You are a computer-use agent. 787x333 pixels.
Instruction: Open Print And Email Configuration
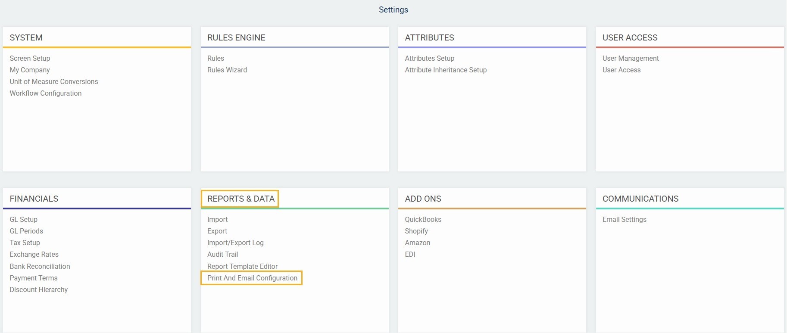(x=252, y=278)
